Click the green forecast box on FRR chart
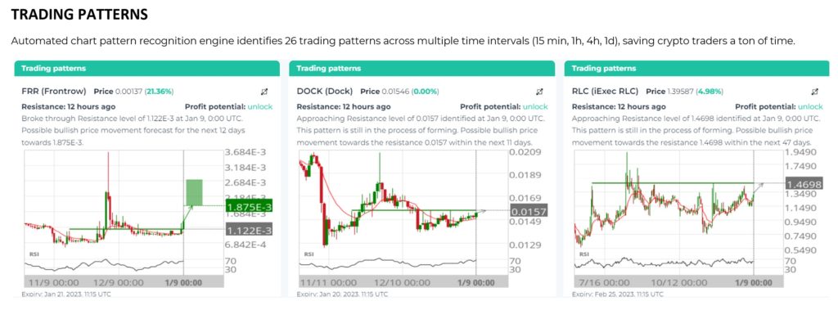Image resolution: width=838 pixels, height=310 pixels. pos(194,193)
